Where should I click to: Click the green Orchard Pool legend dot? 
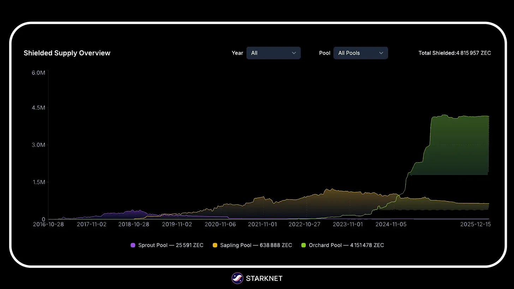pos(303,245)
